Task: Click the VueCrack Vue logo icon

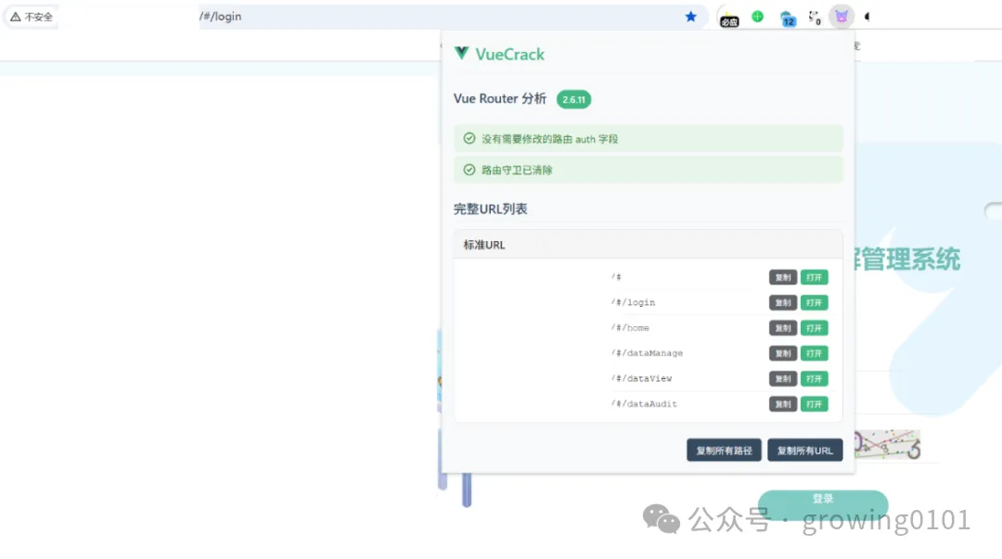Action: click(461, 53)
